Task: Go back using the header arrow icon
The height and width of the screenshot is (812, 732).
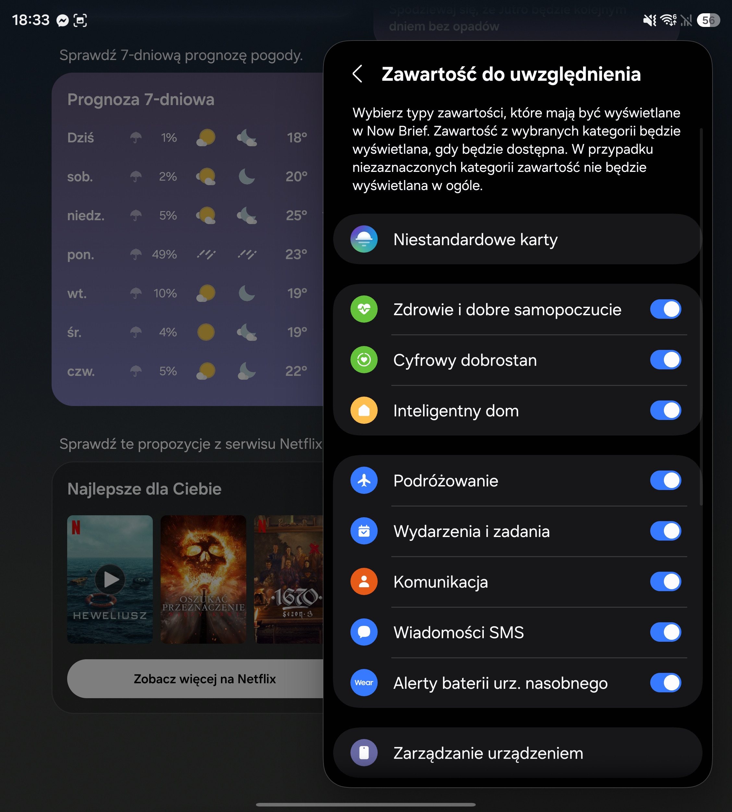Action: coord(358,74)
